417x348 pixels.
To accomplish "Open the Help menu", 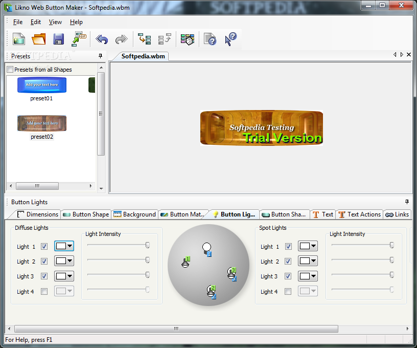I will click(76, 22).
